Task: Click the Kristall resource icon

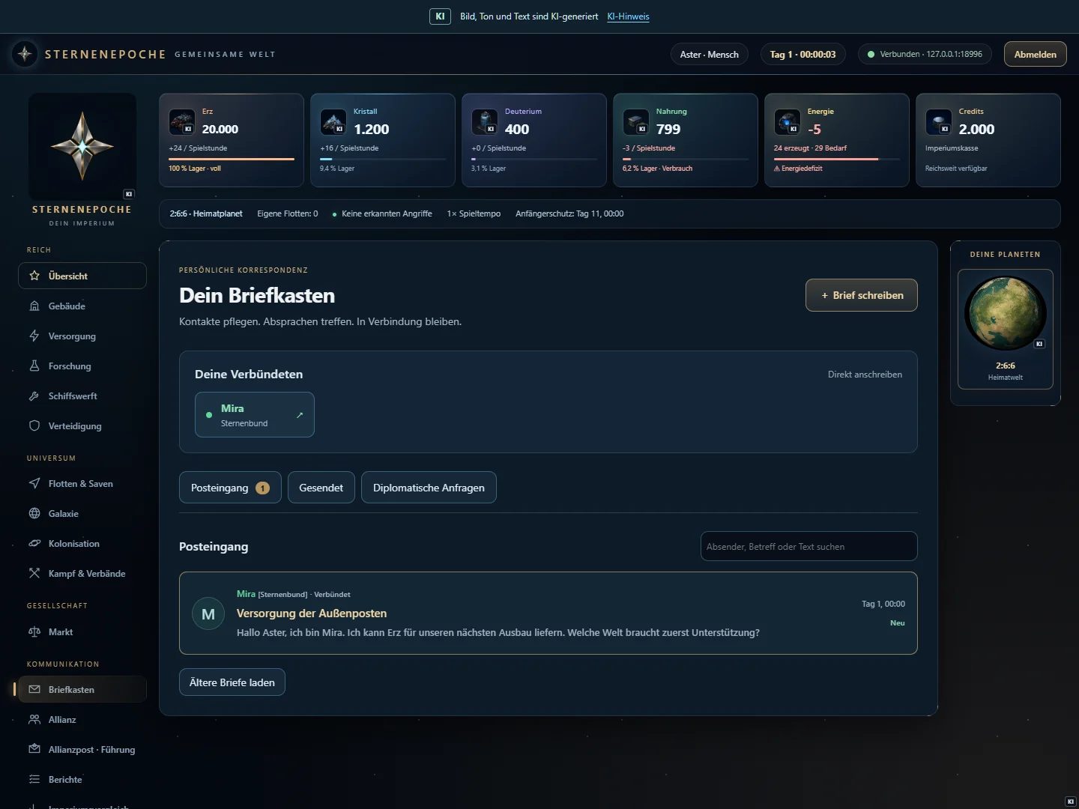Action: coord(333,121)
